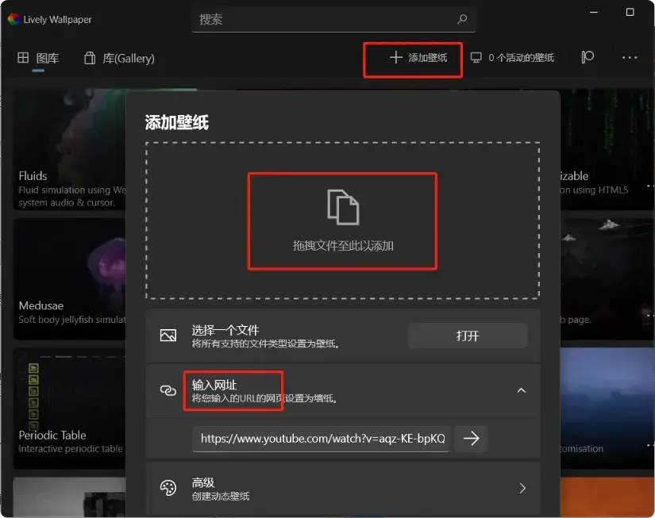655x518 pixels.
Task: Click the 打开 button to browse files
Action: [x=467, y=335]
